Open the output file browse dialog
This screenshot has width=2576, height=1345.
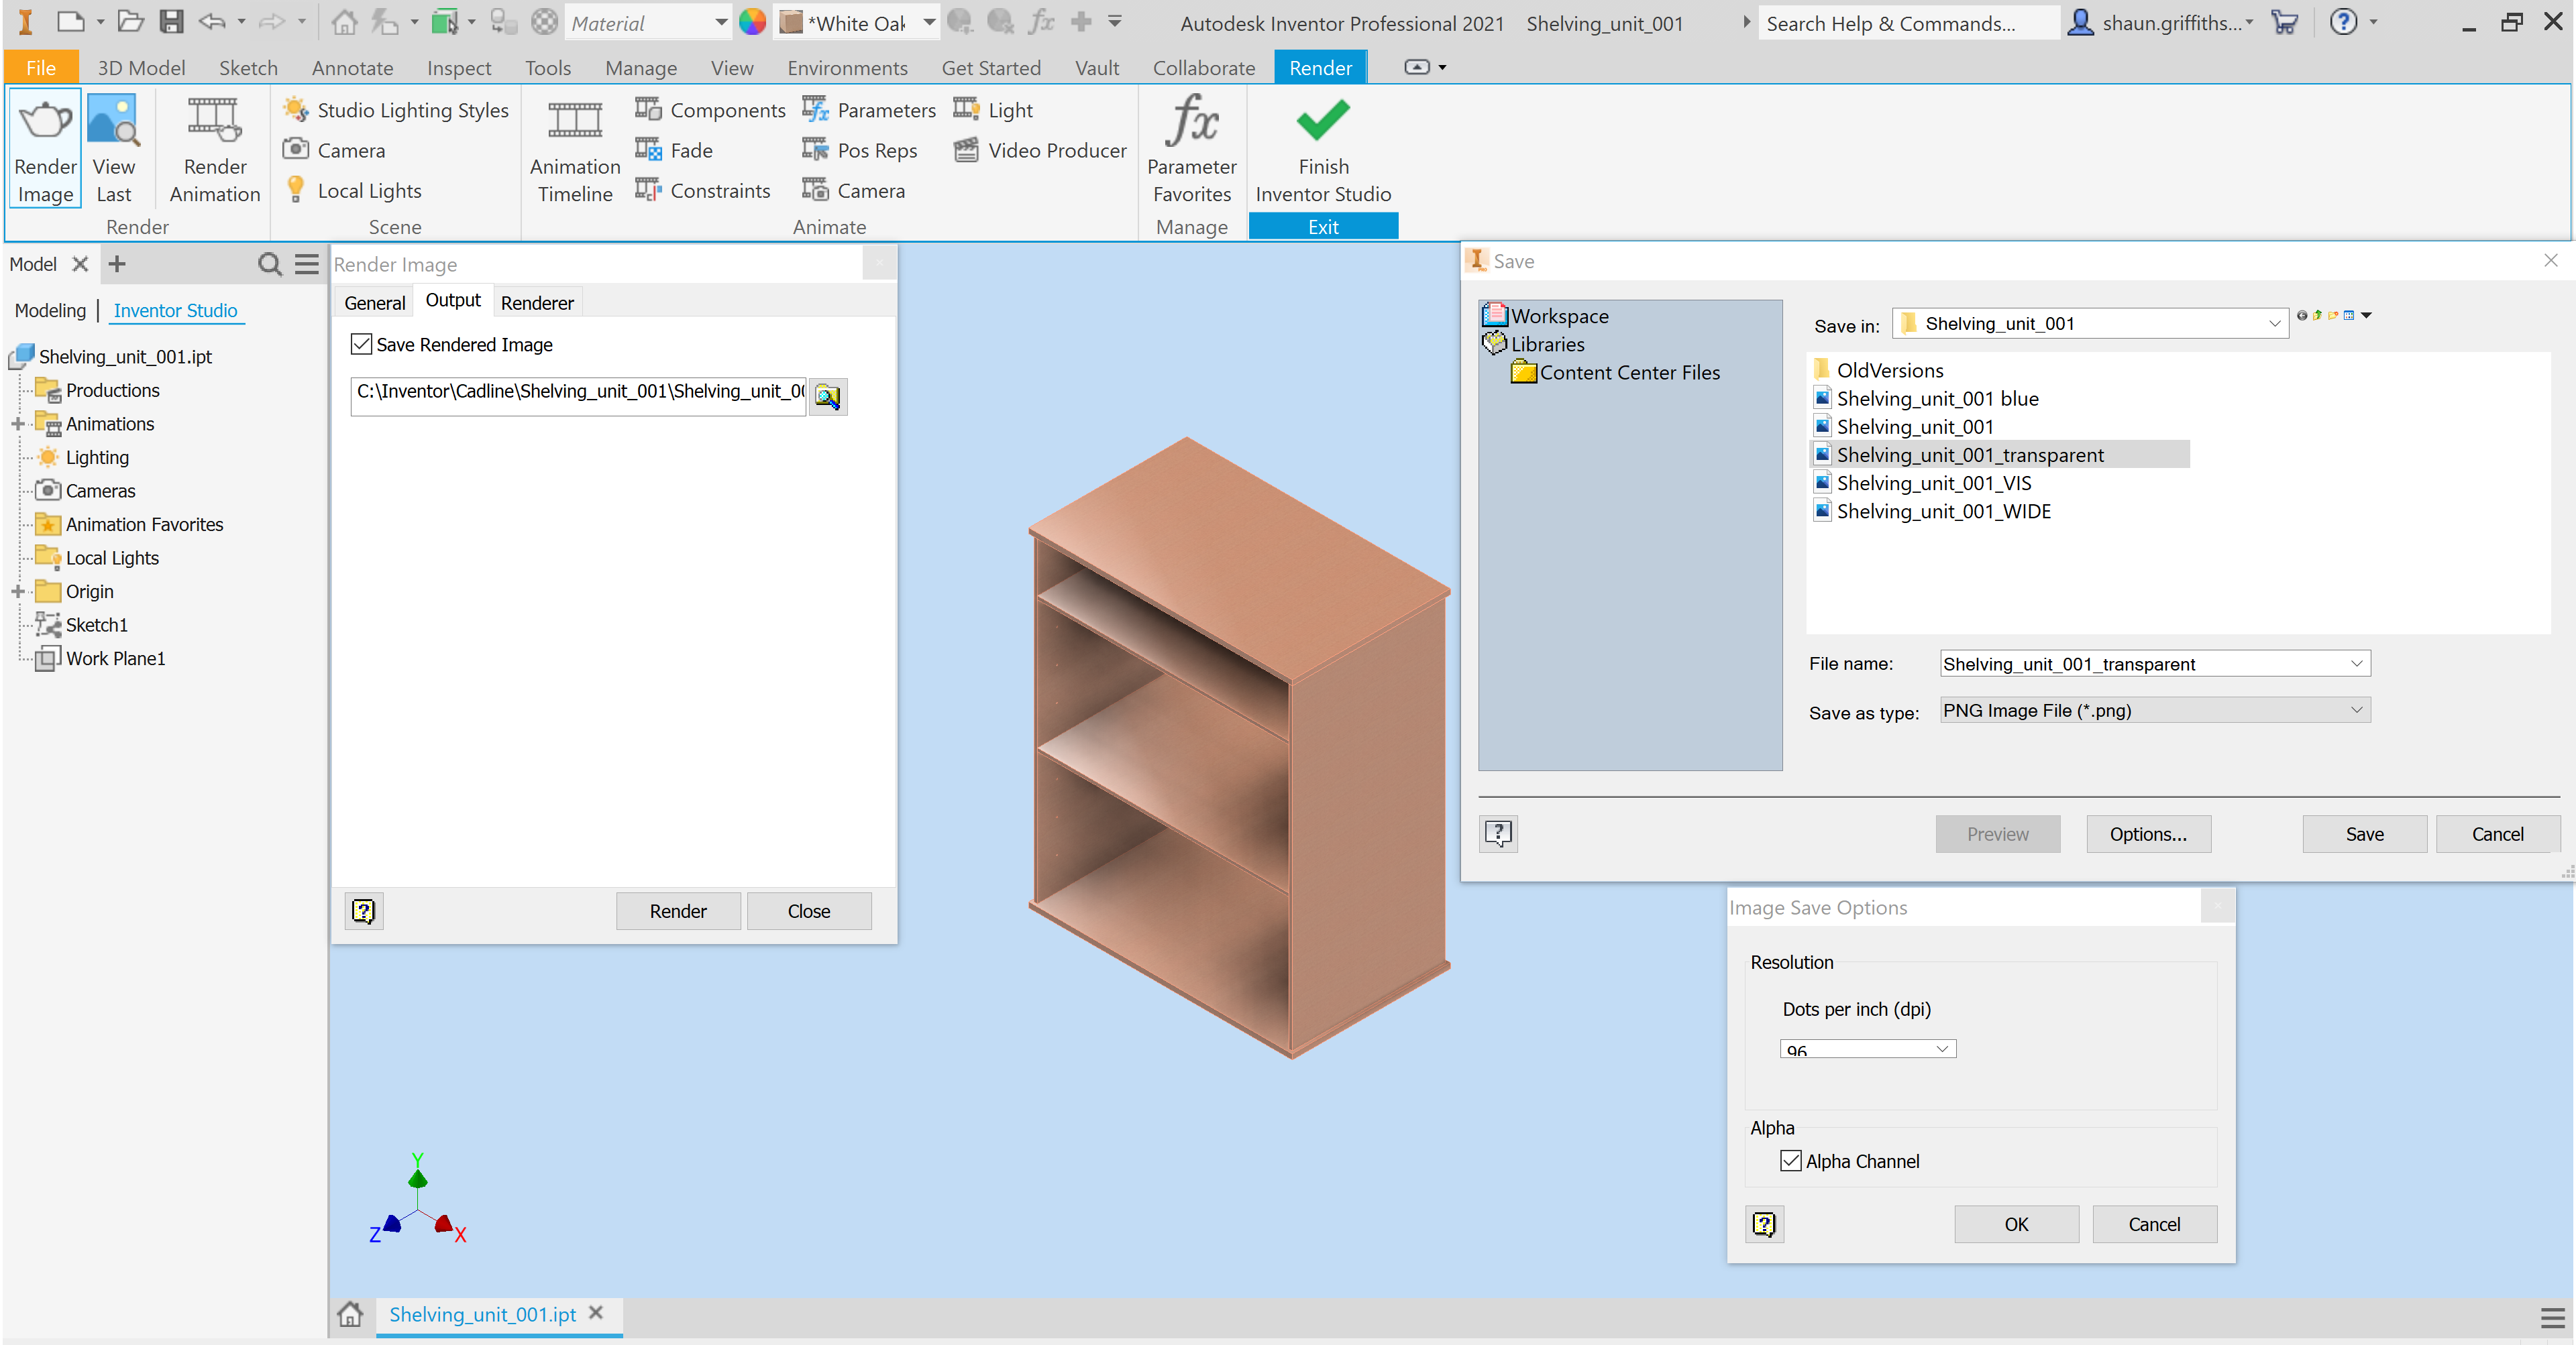coord(828,396)
